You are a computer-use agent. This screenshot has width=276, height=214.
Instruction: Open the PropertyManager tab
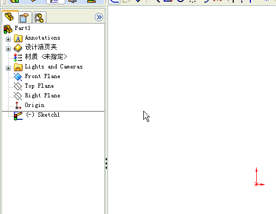25,18
